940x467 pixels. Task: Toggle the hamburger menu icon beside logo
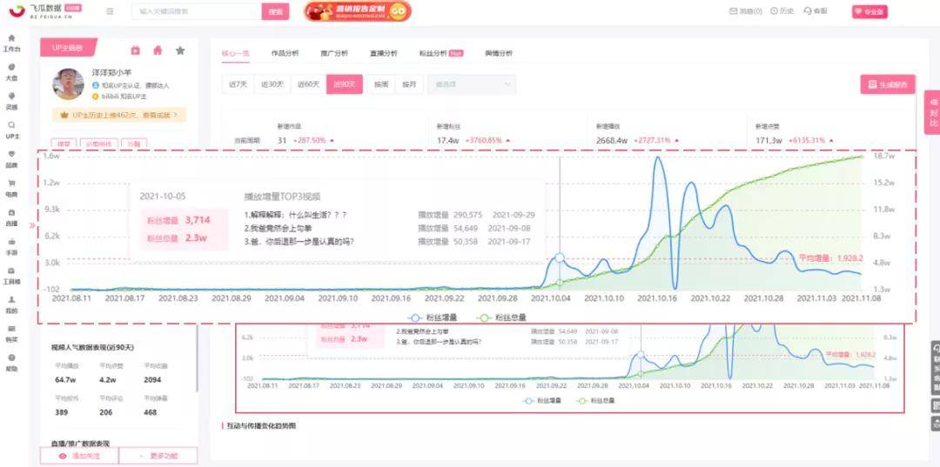point(110,10)
